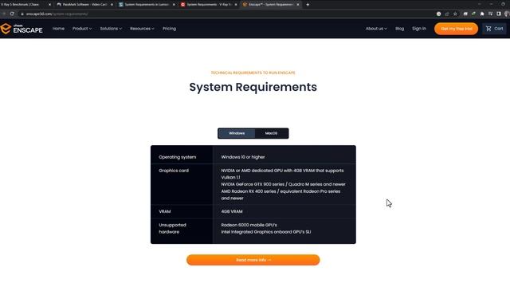Screen dimensions: 510x287
Task: Click 'Windows 10 or higher' cell
Action: point(243,157)
